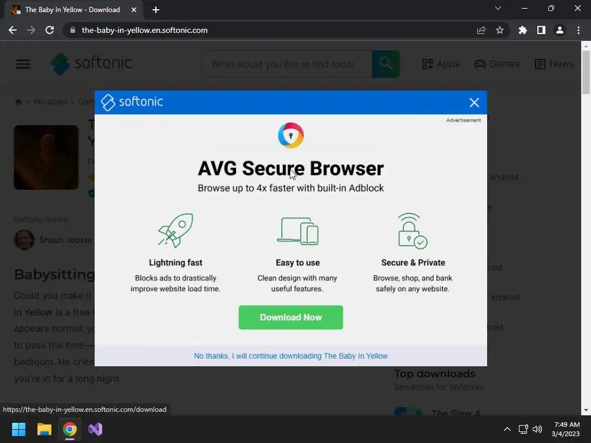Open the Games navigation item
This screenshot has width=591, height=443.
pos(497,63)
